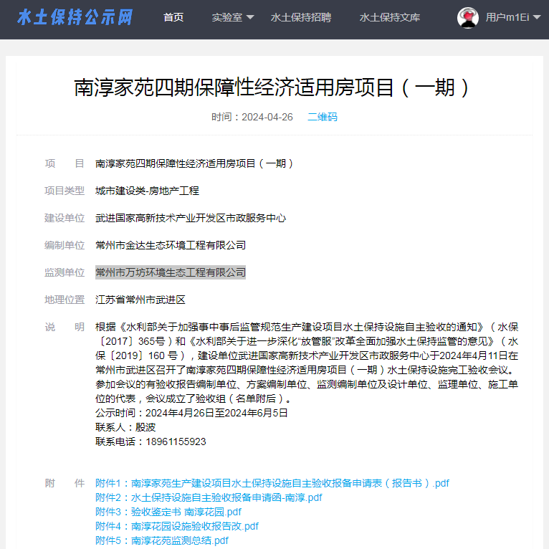This screenshot has width=549, height=549.
Task: Open the user avatar picture
Action: pos(468,17)
